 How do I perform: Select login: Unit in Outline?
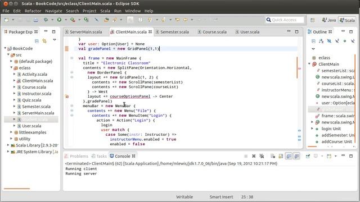pos(331,128)
